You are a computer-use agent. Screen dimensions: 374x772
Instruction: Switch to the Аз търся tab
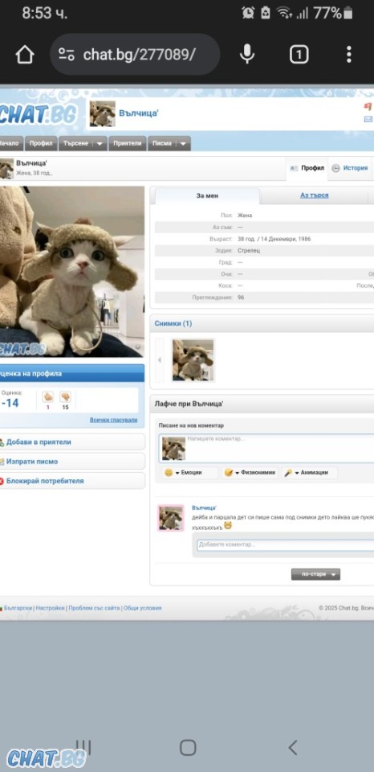tap(315, 195)
